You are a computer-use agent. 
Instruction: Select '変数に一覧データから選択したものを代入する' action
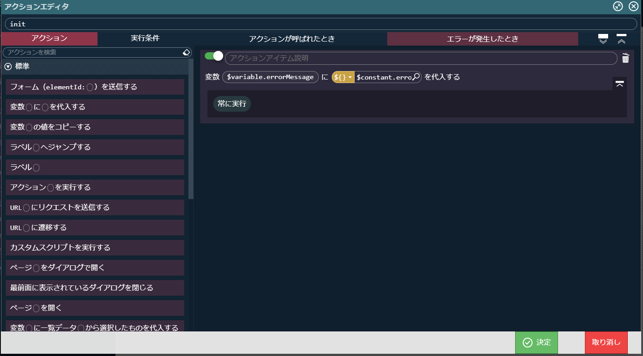point(95,326)
